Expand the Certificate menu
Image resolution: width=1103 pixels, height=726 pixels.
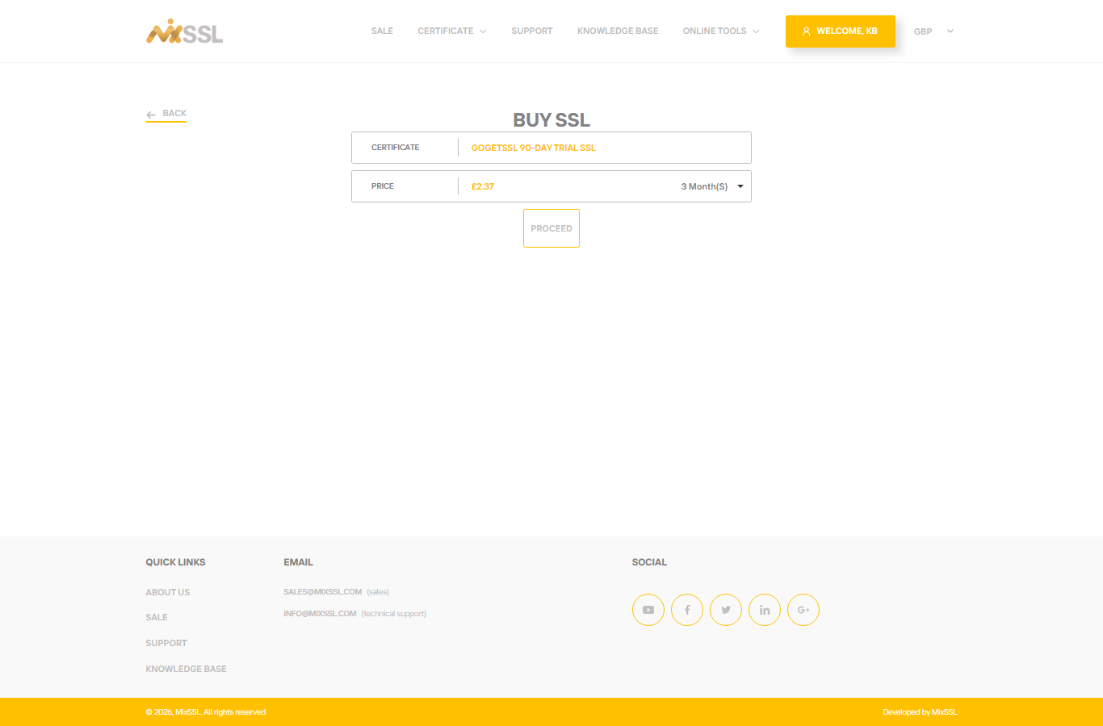pyautogui.click(x=452, y=31)
